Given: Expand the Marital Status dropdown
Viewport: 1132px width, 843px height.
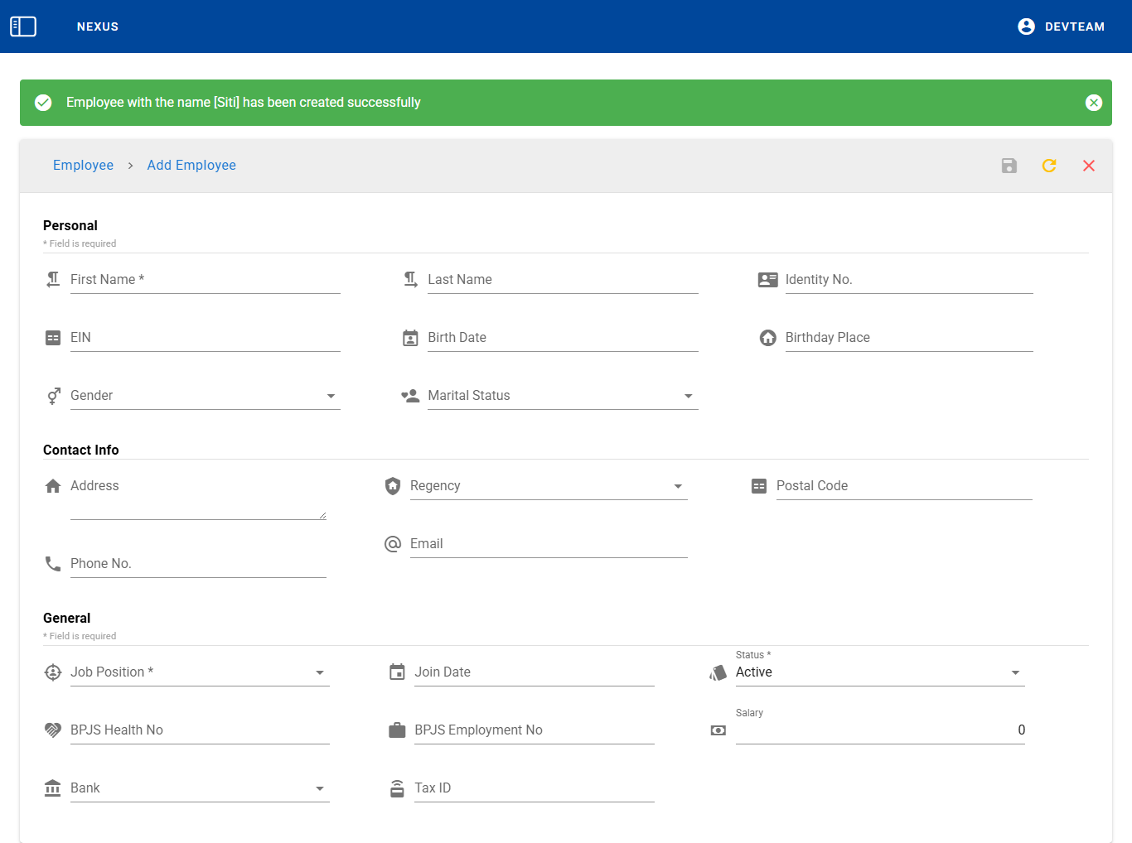Looking at the screenshot, I should tap(562, 396).
